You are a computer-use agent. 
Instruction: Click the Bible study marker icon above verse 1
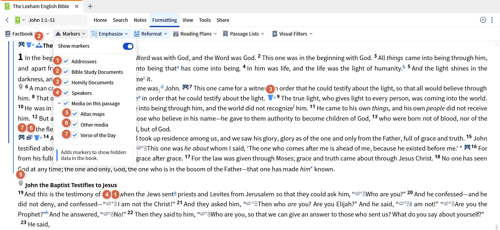(39, 45)
